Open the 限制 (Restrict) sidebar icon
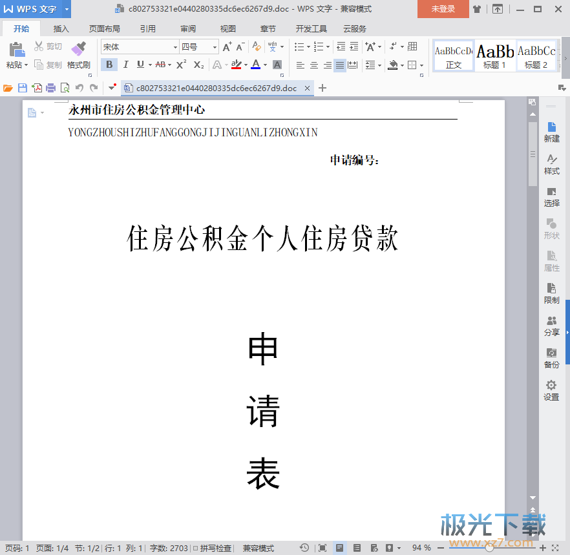 551,293
